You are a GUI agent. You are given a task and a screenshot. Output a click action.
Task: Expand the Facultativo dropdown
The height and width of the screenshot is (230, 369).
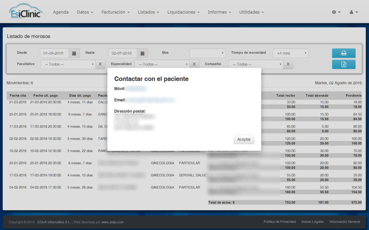[68, 64]
